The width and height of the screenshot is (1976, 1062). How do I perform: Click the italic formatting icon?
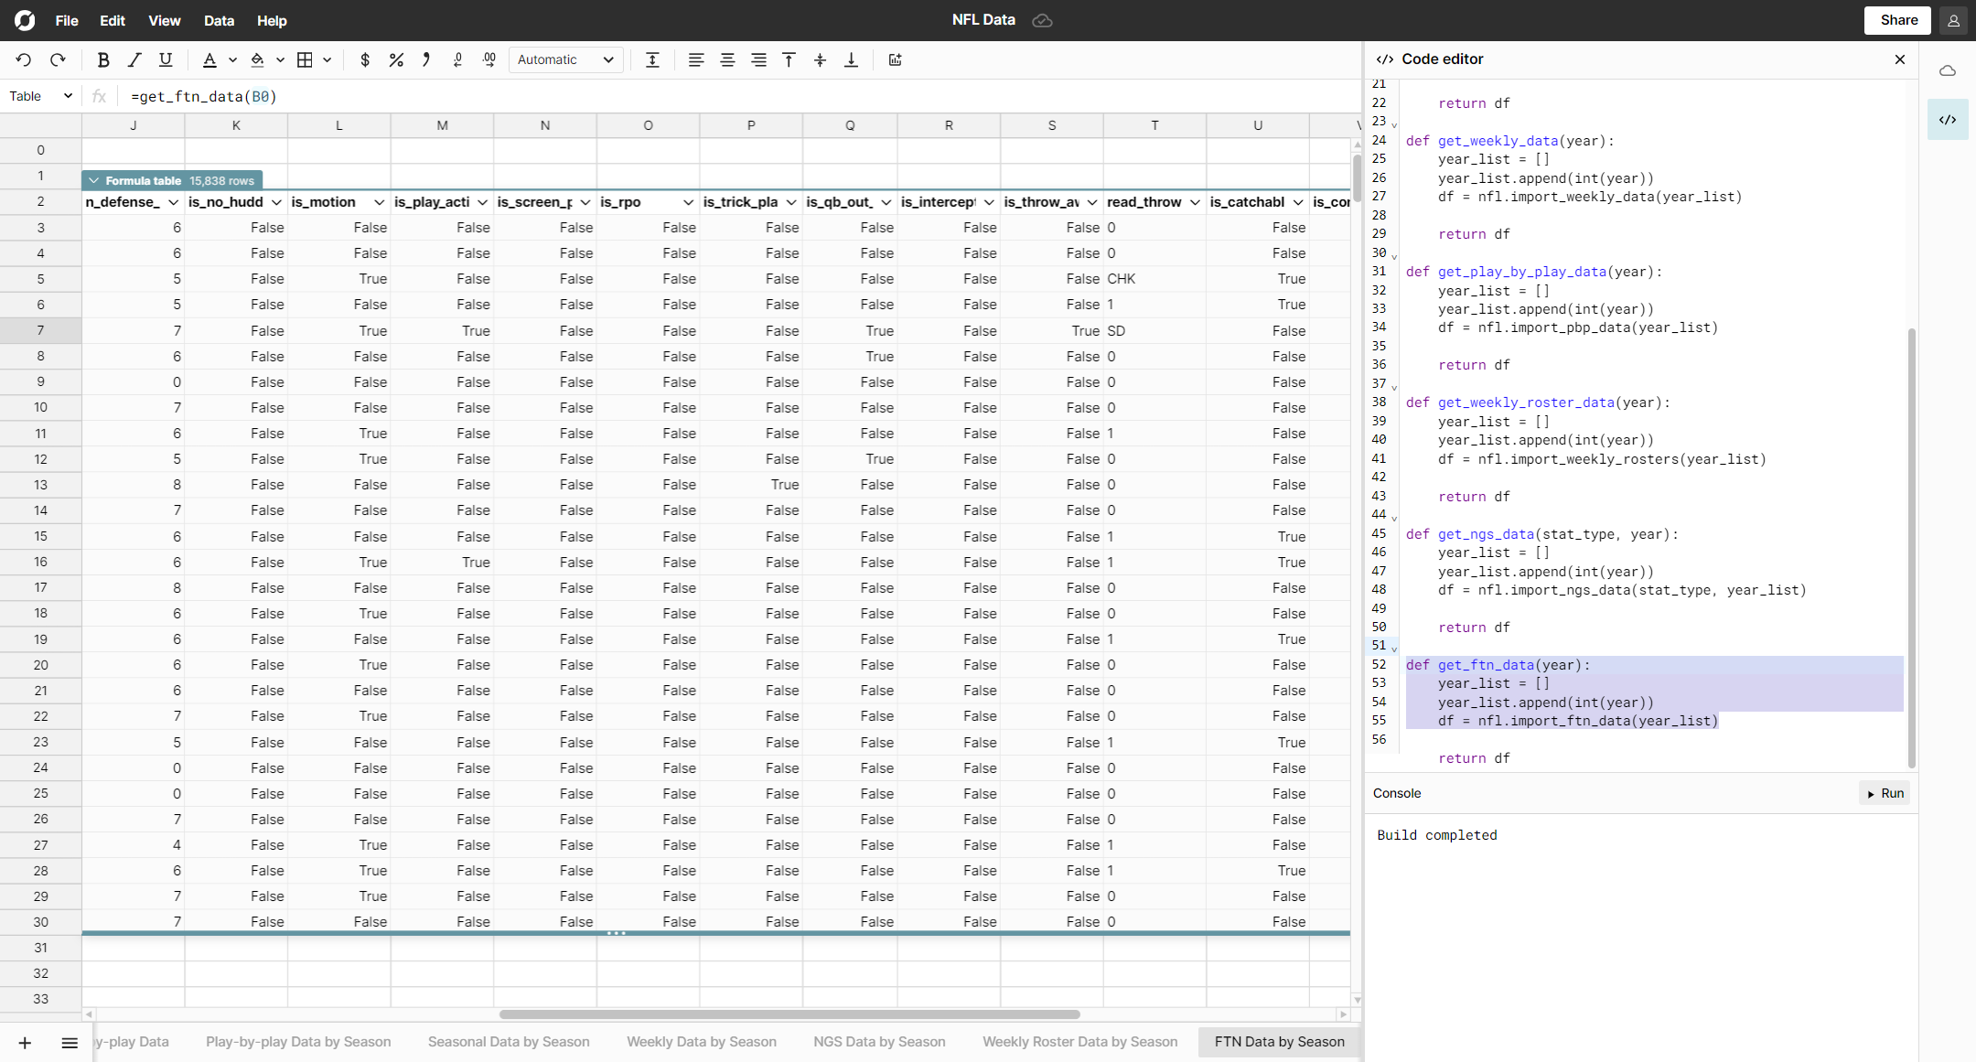click(x=136, y=60)
